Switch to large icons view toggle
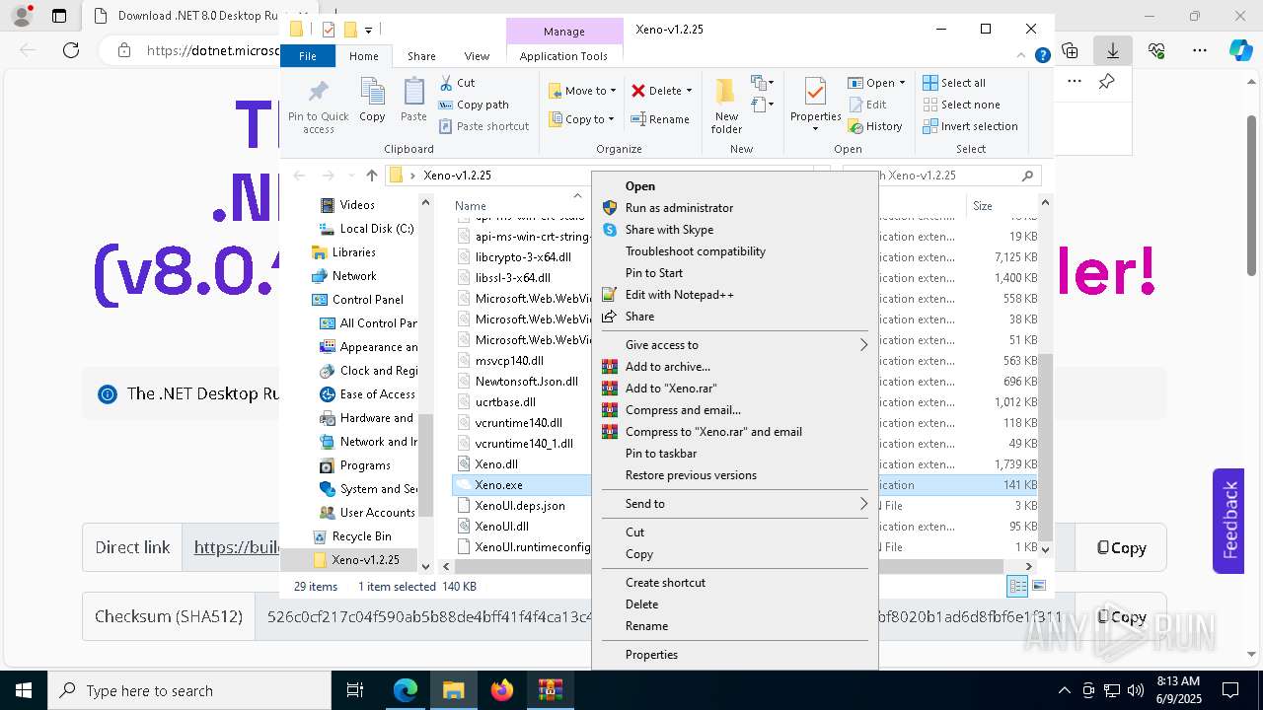1263x710 pixels. [1038, 587]
